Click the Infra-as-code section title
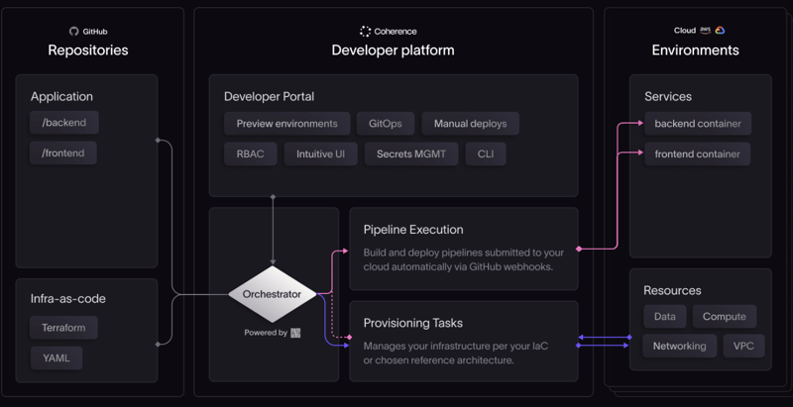Screen dimensions: 793x407 pos(68,298)
